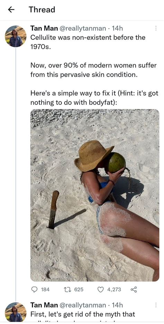Open 14h timestamp of first tweet
164x324 pixels.
point(117,28)
